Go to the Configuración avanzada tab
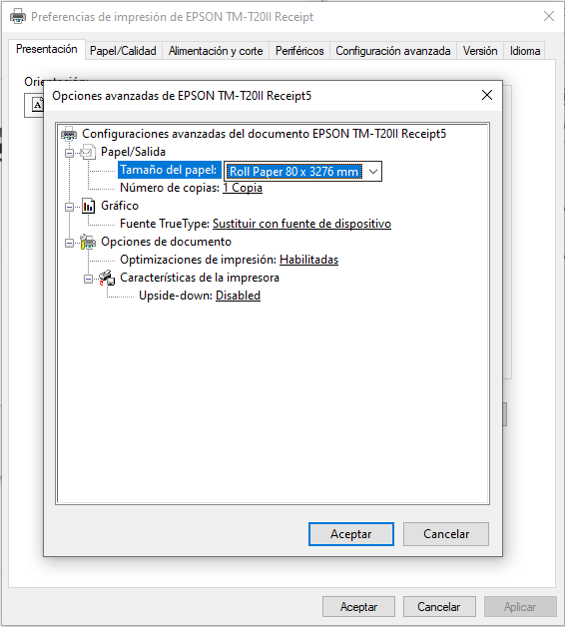 pos(393,51)
